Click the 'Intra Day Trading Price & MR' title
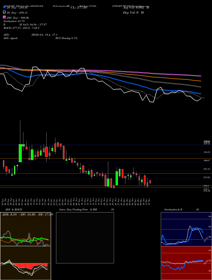 tap(78, 210)
